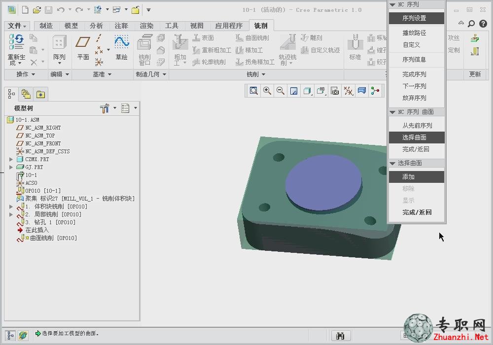Click the Mill Window (铣削窗口) icon
493x345 pixels.
(144, 42)
